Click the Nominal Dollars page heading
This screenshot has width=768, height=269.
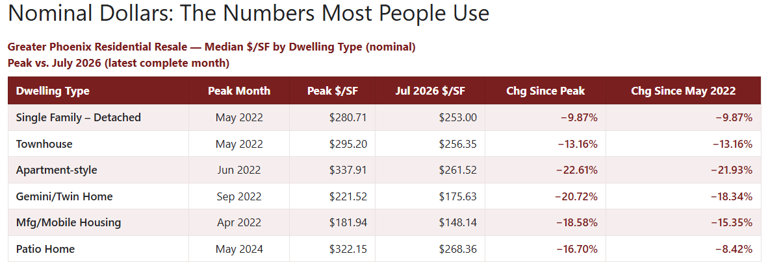pos(248,13)
